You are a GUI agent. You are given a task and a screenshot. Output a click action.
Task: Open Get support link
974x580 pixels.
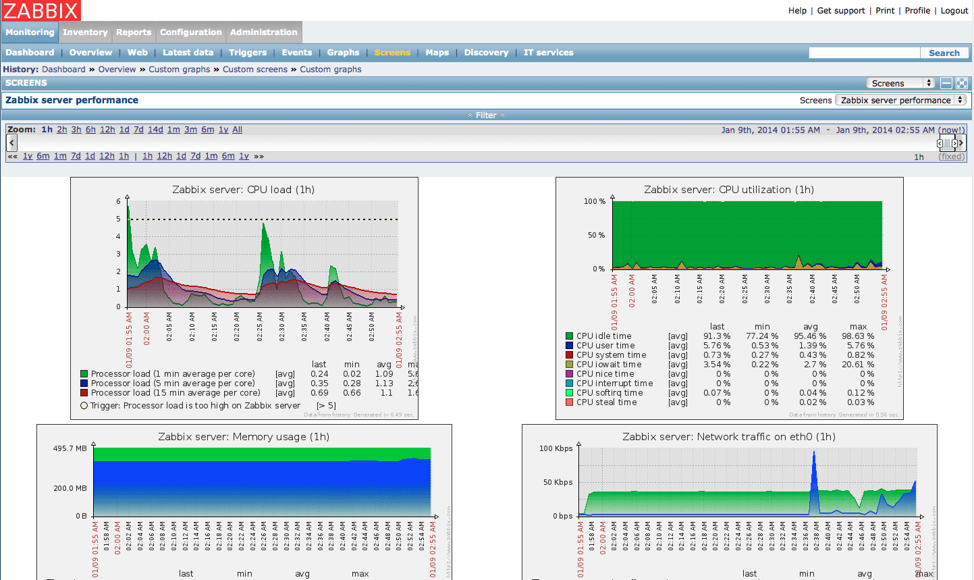841,11
